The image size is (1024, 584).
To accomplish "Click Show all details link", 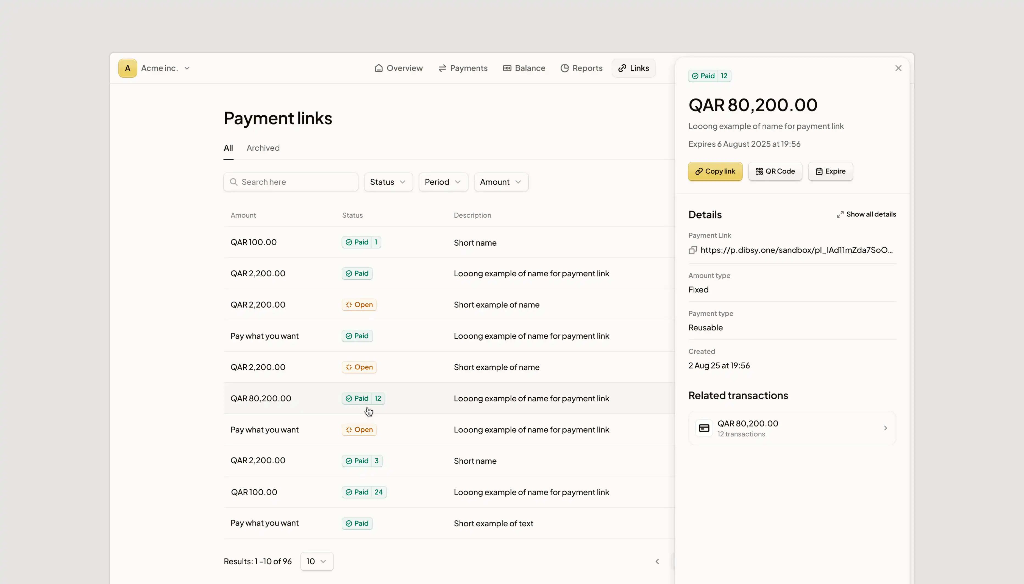I will (x=866, y=214).
